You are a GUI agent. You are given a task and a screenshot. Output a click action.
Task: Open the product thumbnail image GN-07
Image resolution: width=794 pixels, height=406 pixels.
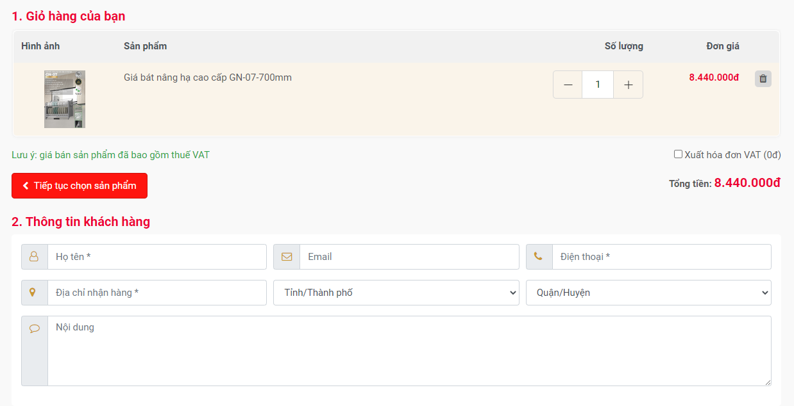[x=65, y=99]
